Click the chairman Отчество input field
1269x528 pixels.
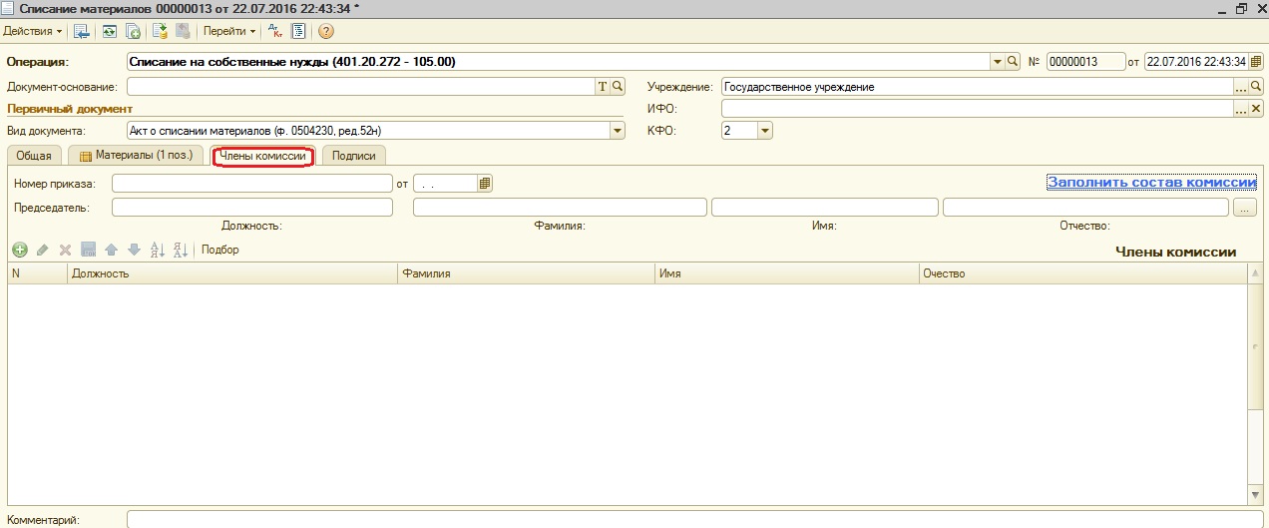tap(1085, 208)
